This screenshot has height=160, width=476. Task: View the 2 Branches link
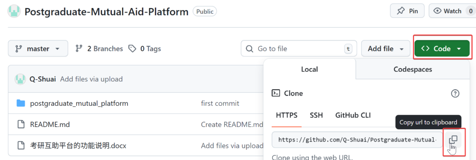point(99,49)
